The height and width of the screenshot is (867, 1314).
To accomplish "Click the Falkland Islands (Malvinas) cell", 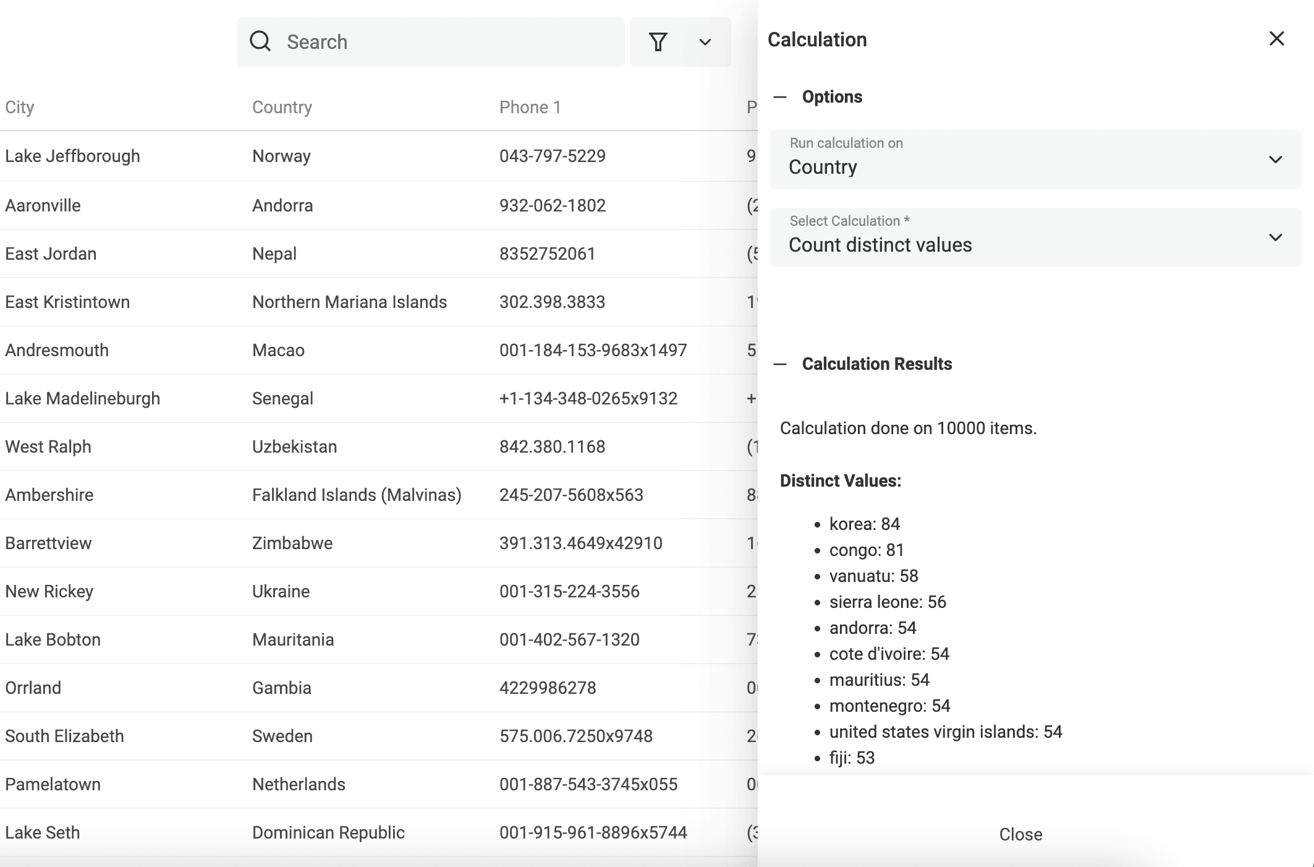I will [357, 495].
